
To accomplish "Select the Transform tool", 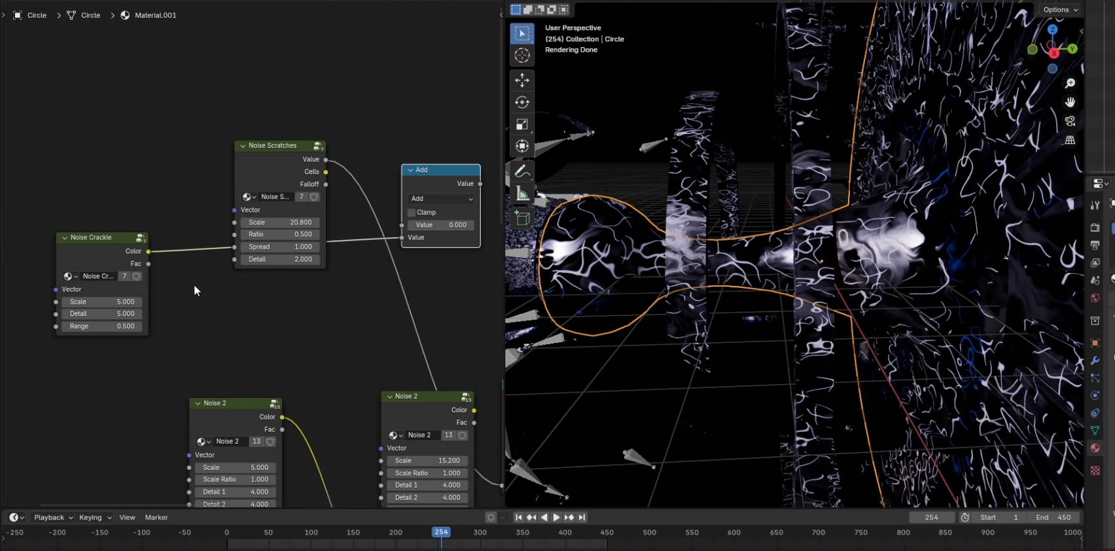I will click(x=522, y=146).
